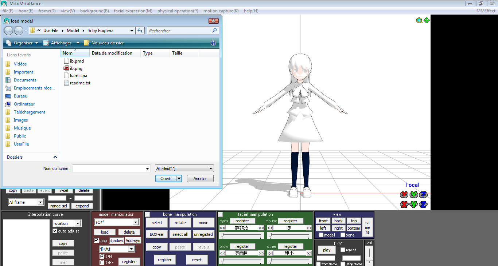The height and width of the screenshot is (266, 498).
Task: Click the load button in model manipulation
Action: (x=105, y=232)
